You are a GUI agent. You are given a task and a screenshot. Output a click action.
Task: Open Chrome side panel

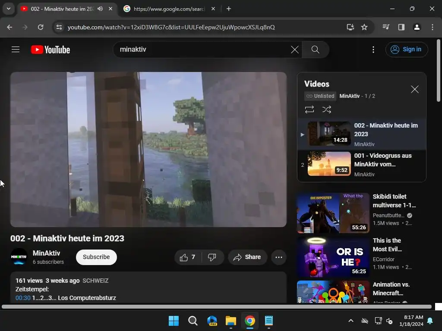coord(401,27)
